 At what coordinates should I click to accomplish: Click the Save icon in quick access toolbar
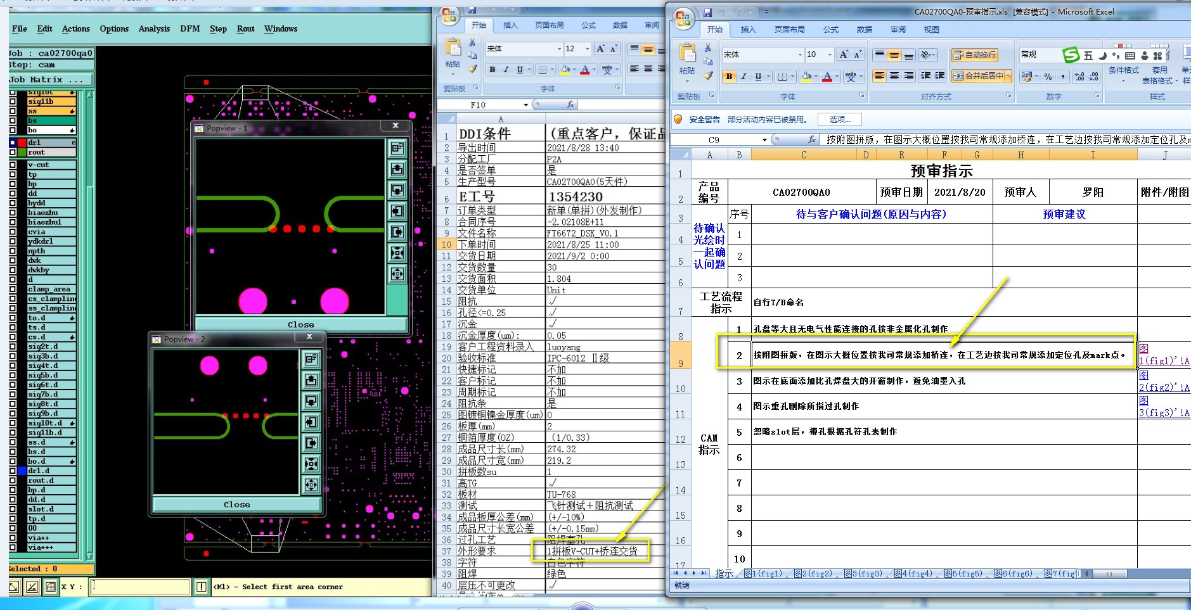[x=707, y=13]
